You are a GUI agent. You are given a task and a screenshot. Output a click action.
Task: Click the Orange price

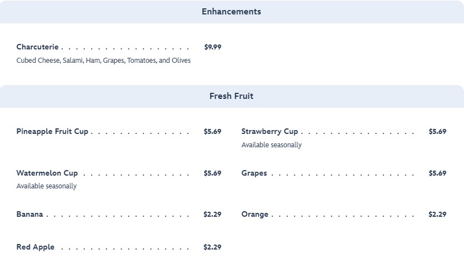tap(437, 215)
